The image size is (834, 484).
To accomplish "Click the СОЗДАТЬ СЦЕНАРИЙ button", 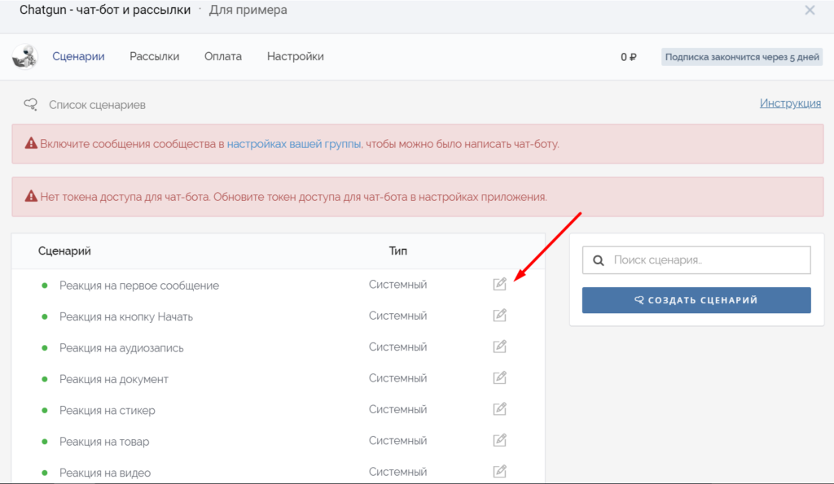I will tap(696, 300).
